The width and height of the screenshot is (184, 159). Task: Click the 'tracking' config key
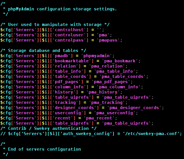tap(65, 102)
